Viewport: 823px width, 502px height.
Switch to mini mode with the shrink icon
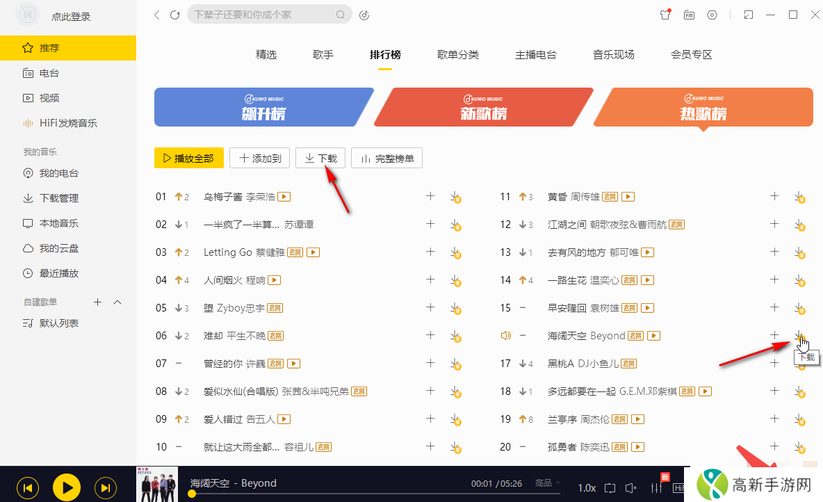point(748,15)
